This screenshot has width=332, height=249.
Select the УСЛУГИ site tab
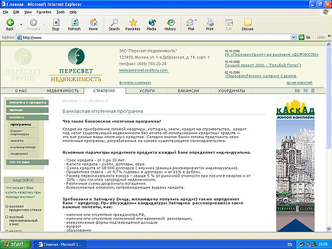147,91
